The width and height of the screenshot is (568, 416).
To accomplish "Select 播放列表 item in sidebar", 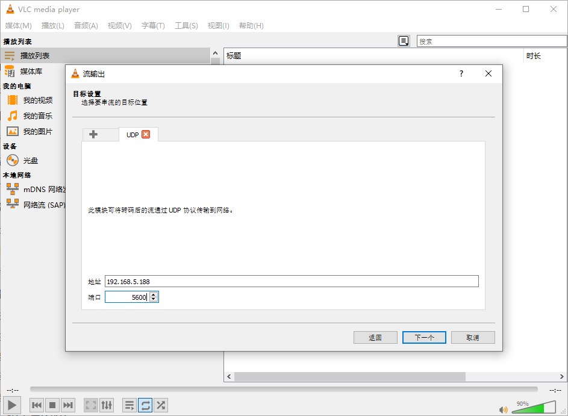I will coord(106,56).
